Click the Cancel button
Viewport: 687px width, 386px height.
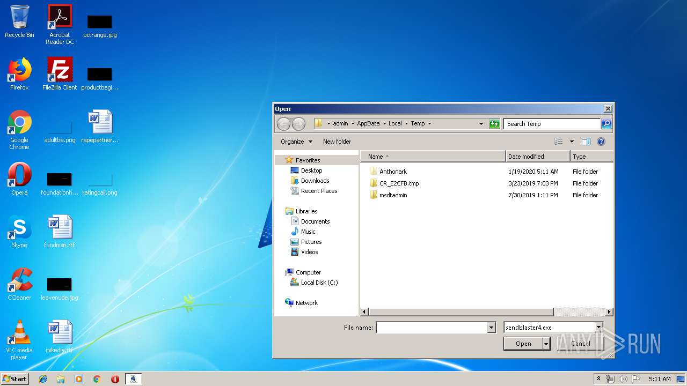click(581, 344)
